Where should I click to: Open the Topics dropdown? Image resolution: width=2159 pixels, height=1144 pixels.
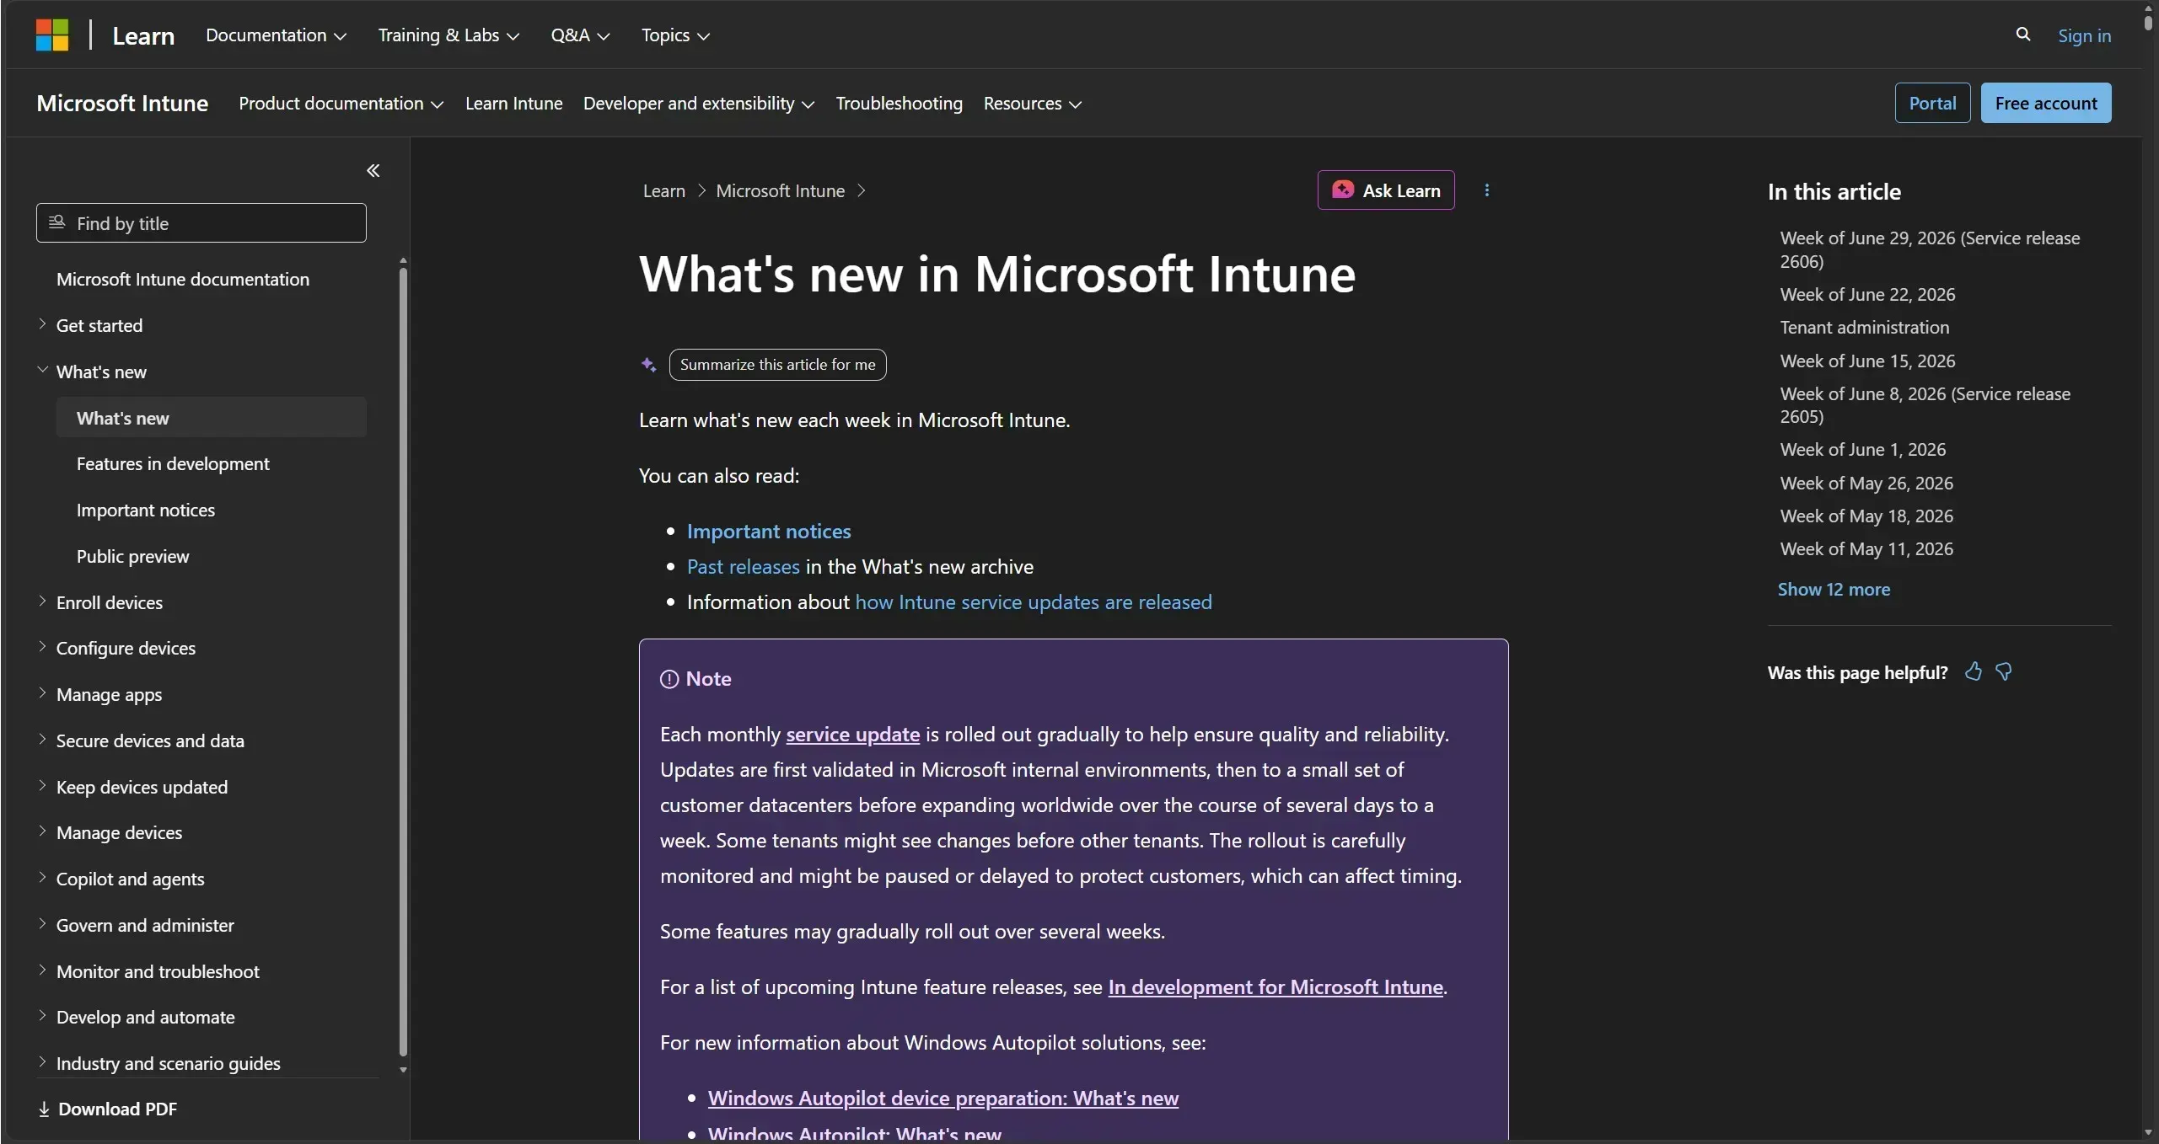(675, 35)
